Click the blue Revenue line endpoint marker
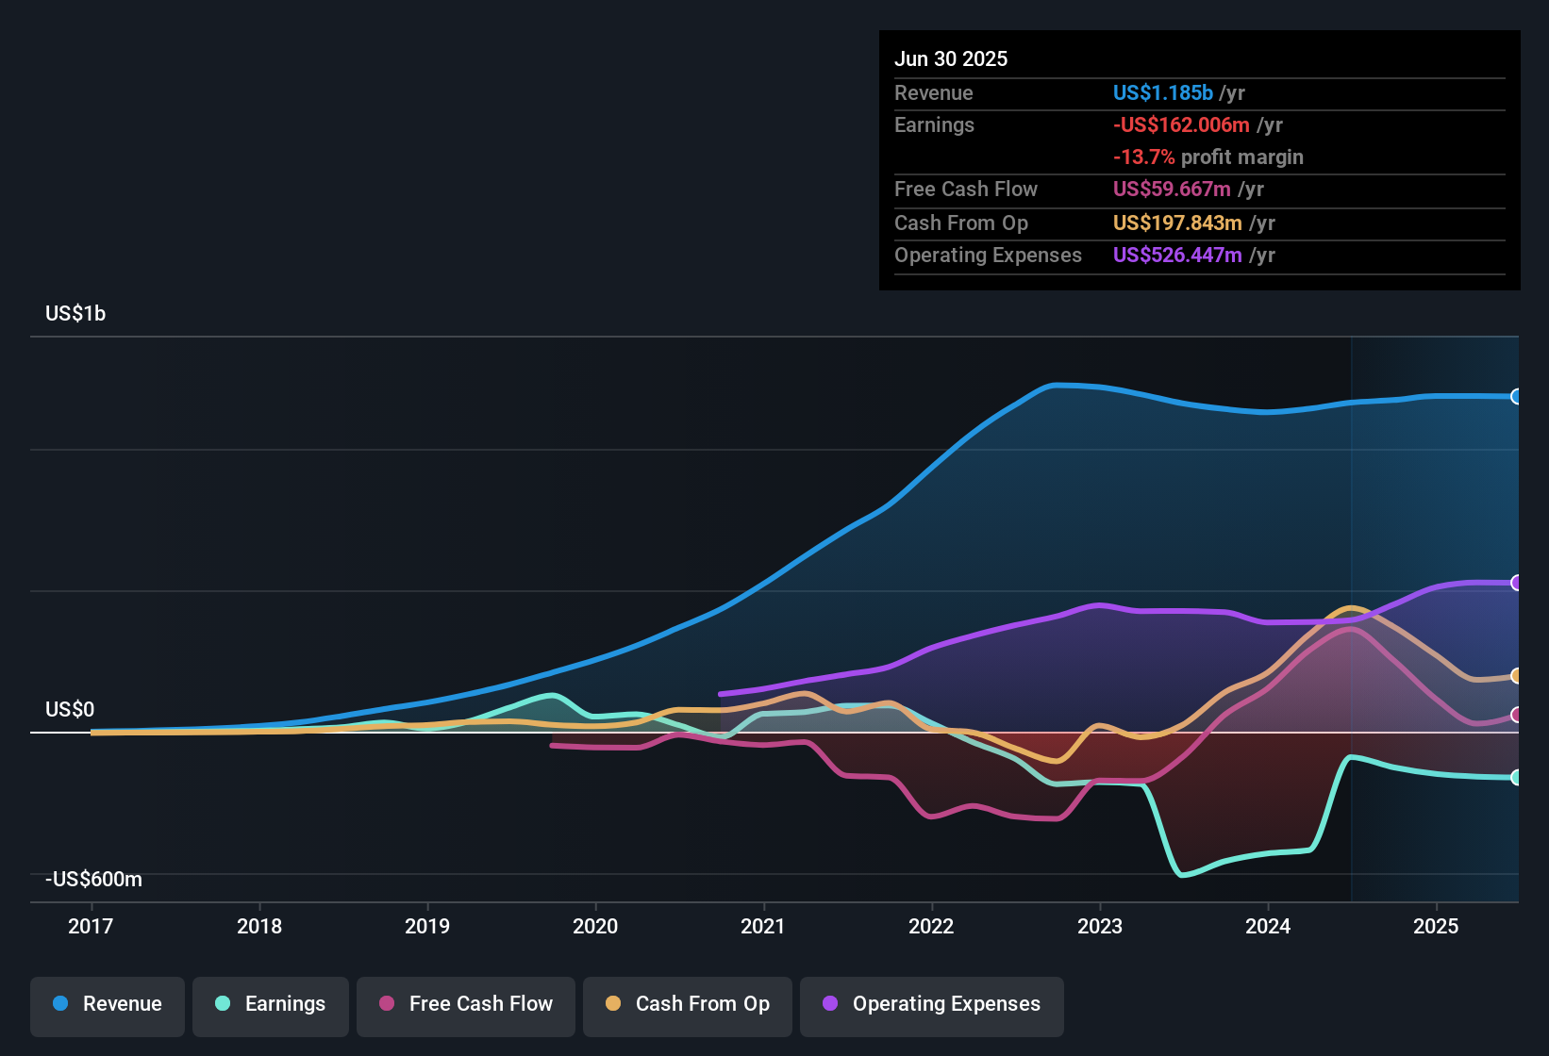 point(1516,397)
